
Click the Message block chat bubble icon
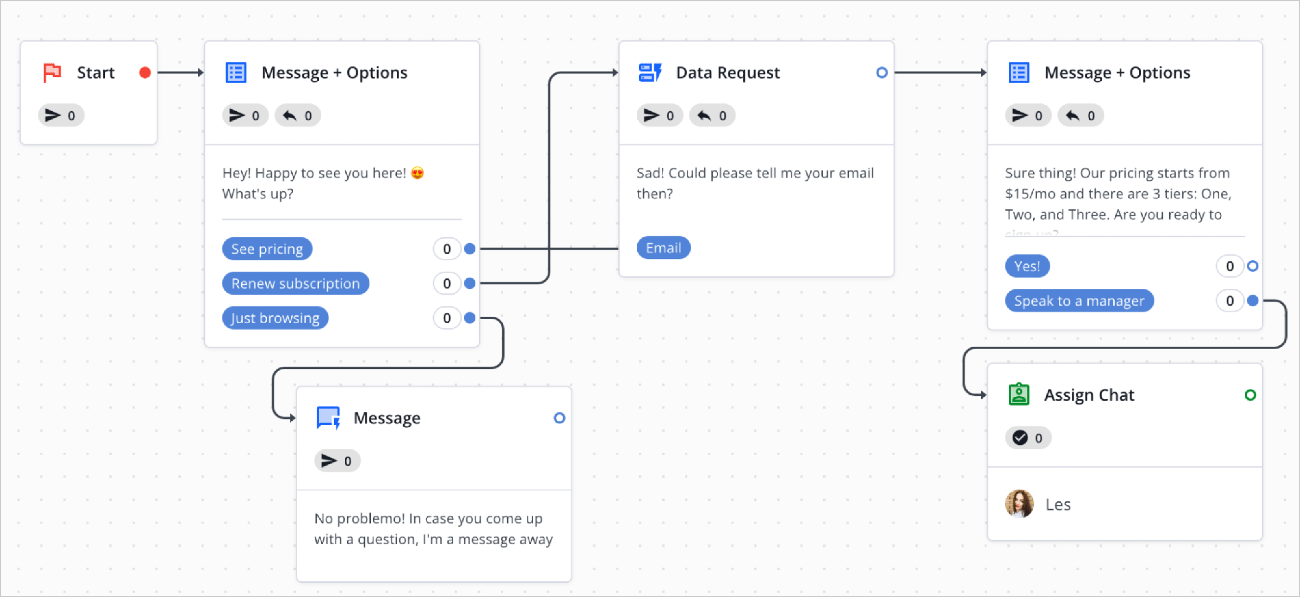pyautogui.click(x=328, y=418)
